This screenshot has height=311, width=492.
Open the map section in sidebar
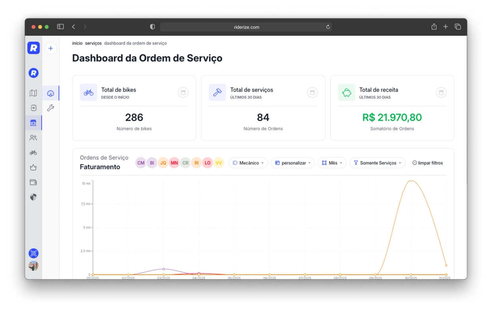[33, 93]
